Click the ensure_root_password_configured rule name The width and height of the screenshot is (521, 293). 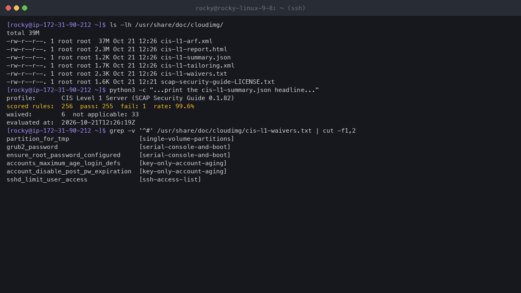coord(63,155)
